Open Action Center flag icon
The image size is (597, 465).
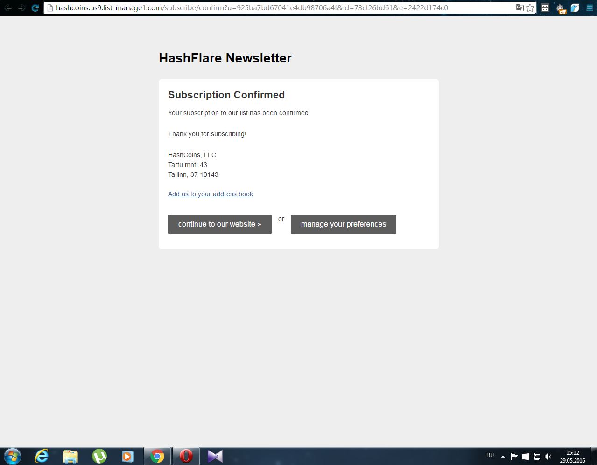(514, 457)
